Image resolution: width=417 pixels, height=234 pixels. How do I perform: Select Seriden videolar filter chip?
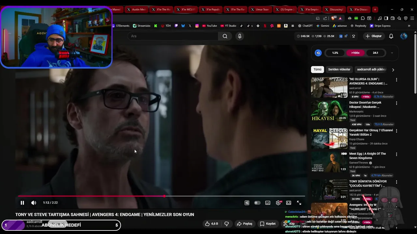click(339, 69)
